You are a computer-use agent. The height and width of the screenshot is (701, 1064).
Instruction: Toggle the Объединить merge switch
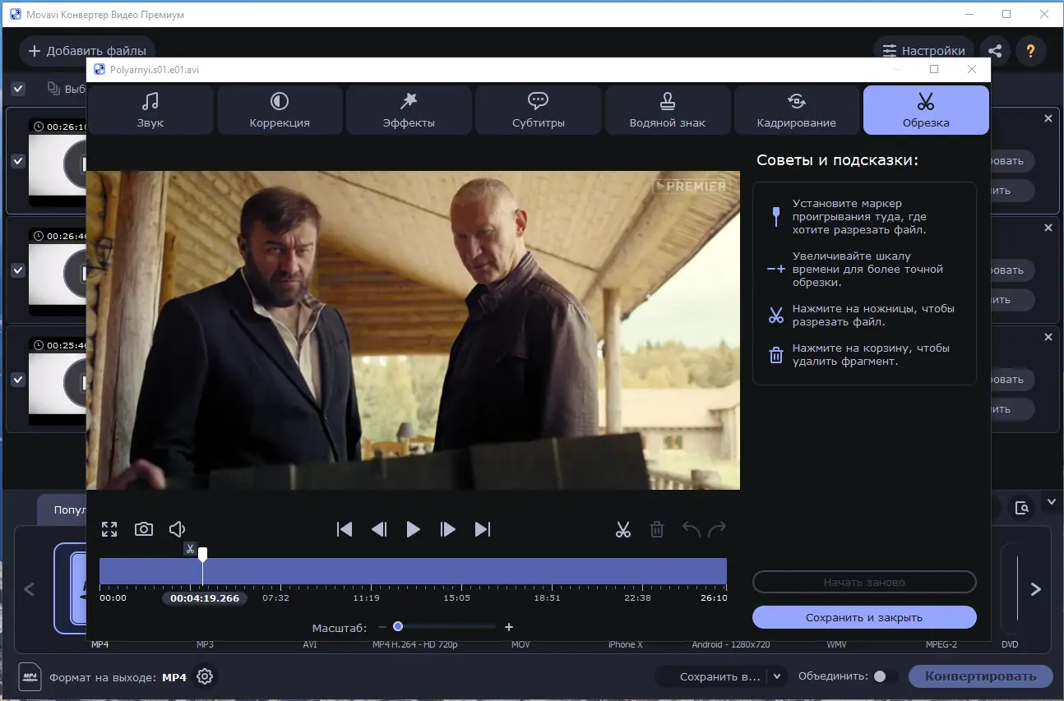pyautogui.click(x=884, y=676)
